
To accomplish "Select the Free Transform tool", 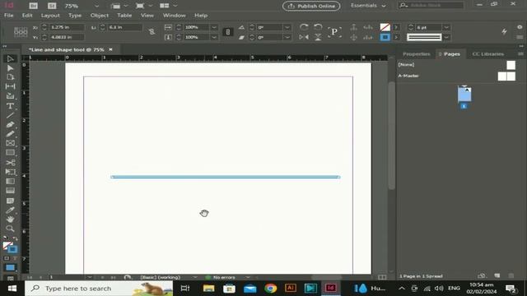I will pos(10,172).
